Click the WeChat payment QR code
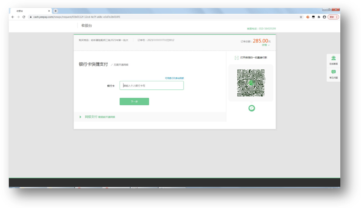Screen dimensions: 361x208 (x=251, y=83)
